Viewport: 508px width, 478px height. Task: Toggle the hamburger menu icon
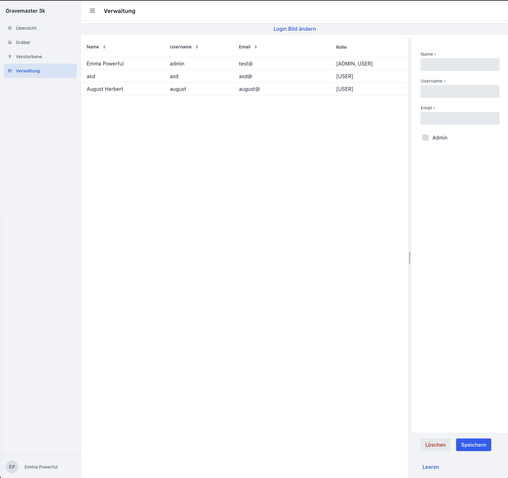(92, 11)
